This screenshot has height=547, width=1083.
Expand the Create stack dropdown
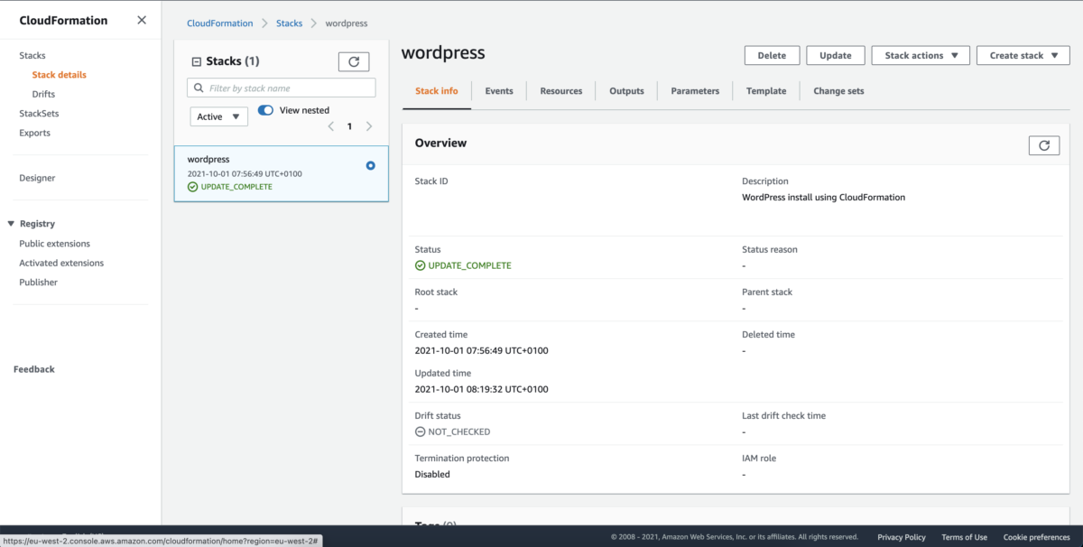pos(1023,55)
